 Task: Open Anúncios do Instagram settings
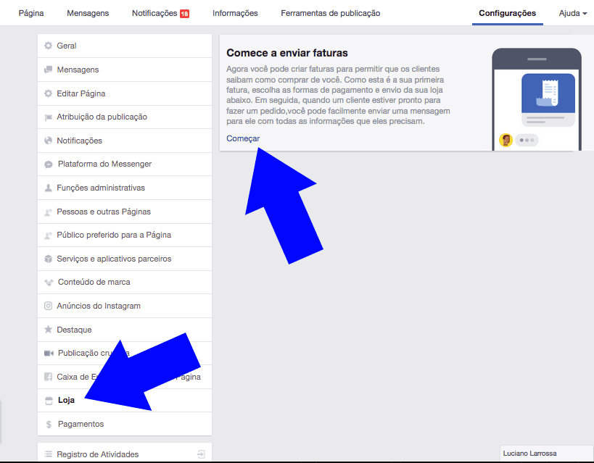(125, 306)
